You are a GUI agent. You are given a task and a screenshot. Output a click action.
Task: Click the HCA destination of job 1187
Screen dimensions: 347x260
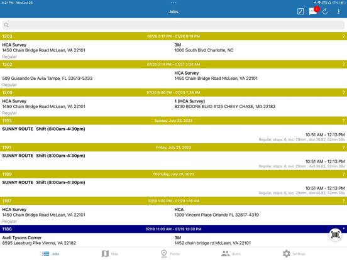[x=179, y=209]
